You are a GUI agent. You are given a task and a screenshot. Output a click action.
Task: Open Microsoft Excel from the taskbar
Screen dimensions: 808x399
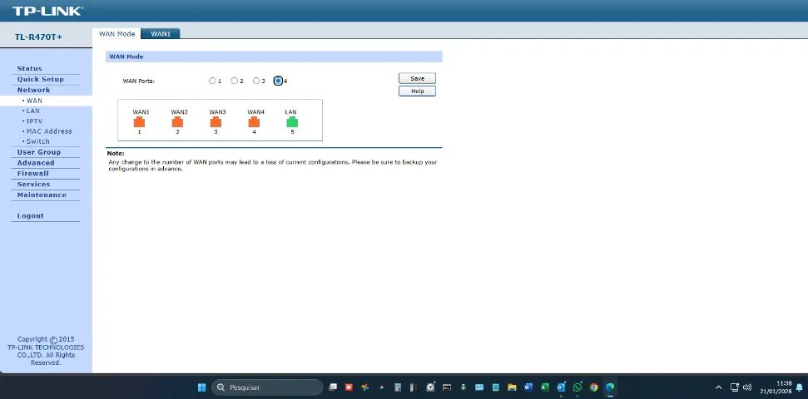point(545,387)
